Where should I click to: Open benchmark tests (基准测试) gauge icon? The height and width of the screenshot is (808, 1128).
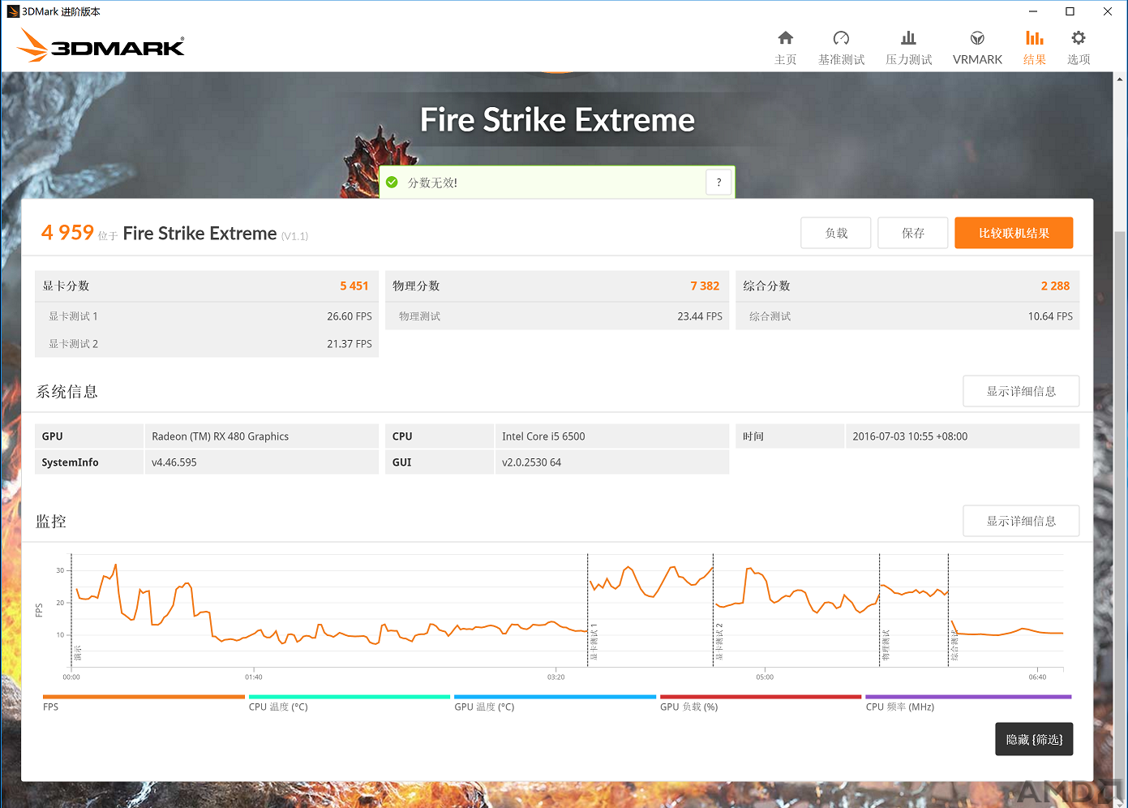click(x=841, y=38)
